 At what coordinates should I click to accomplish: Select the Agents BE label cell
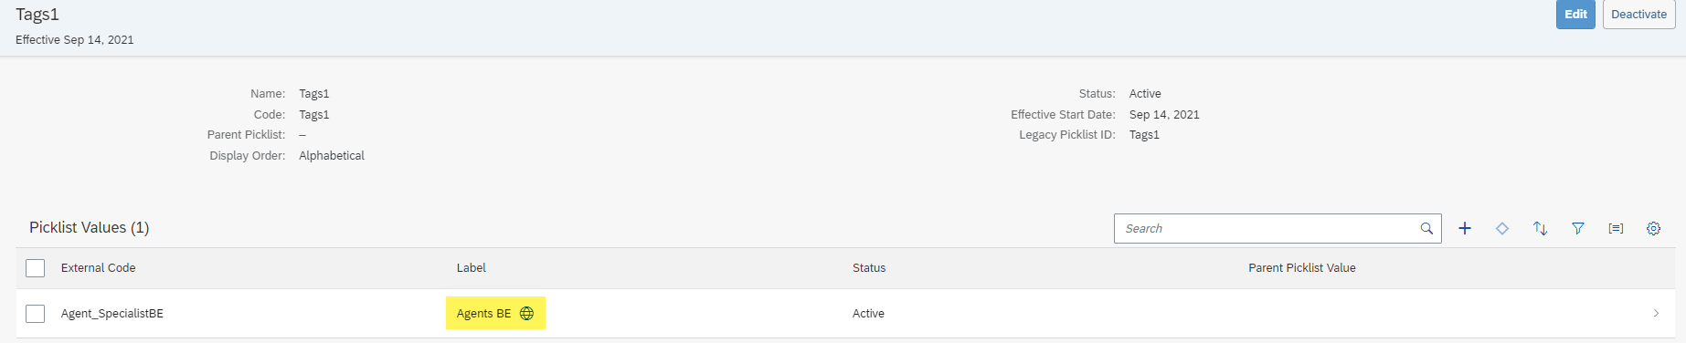tap(495, 313)
